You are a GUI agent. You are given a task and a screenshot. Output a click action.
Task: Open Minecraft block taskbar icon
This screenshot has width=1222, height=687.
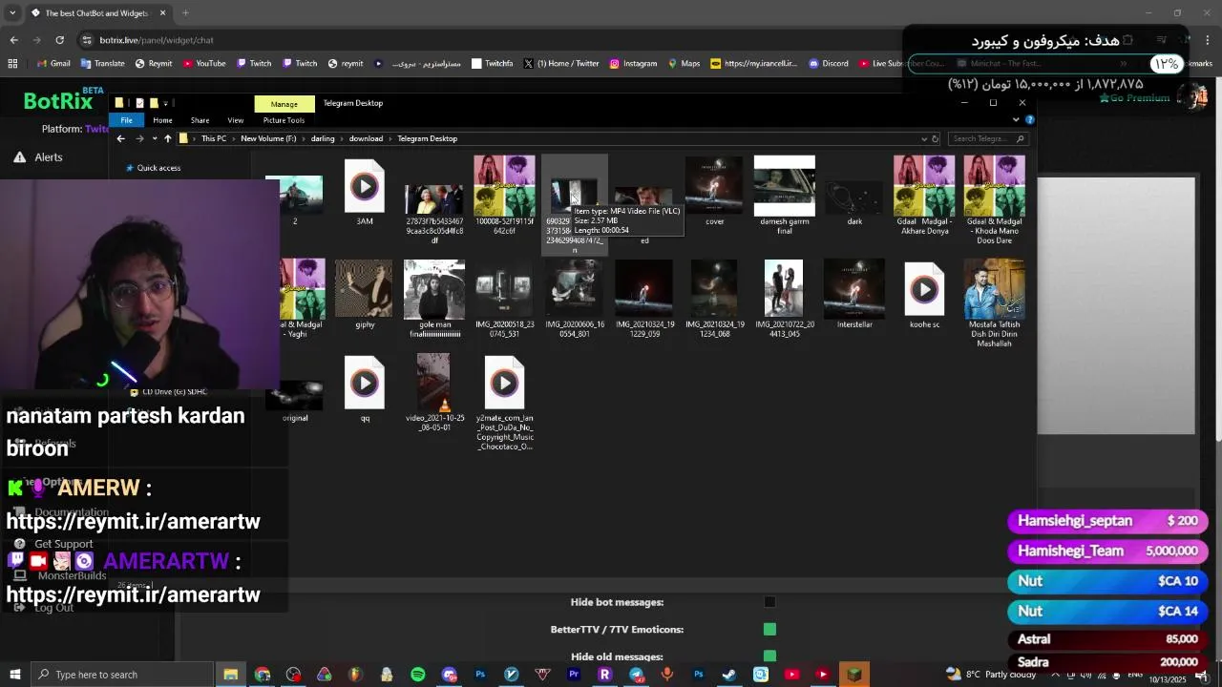(854, 675)
